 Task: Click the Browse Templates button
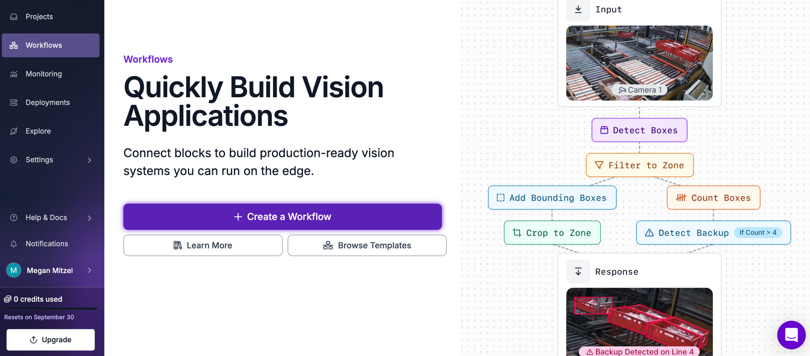click(367, 245)
